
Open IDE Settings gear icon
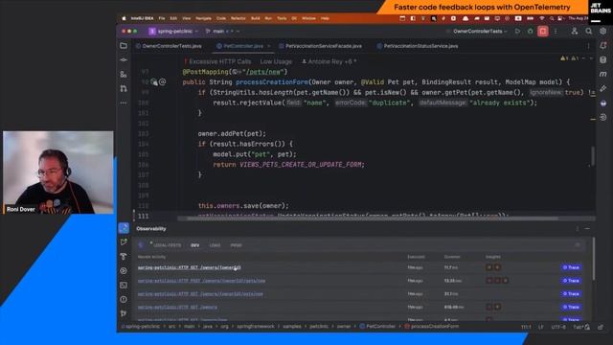[x=603, y=32]
